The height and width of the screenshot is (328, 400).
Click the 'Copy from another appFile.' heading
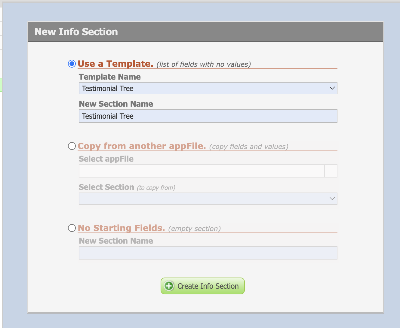click(142, 146)
